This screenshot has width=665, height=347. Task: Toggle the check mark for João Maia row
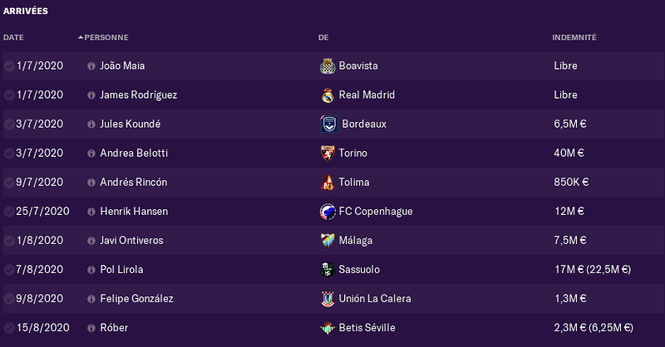(x=9, y=66)
